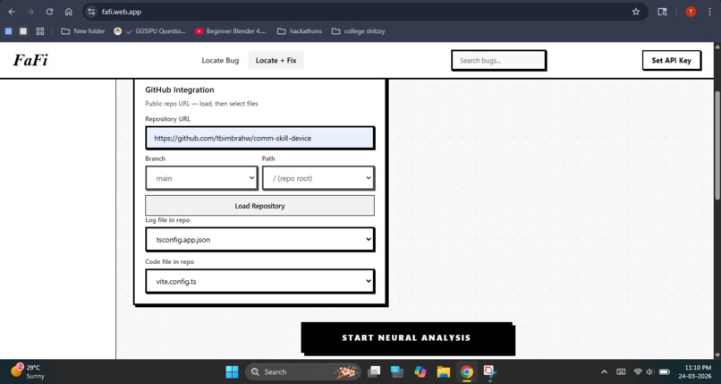Viewport: 721px width, 384px height.
Task: Go back with browser back arrow
Action: click(12, 12)
